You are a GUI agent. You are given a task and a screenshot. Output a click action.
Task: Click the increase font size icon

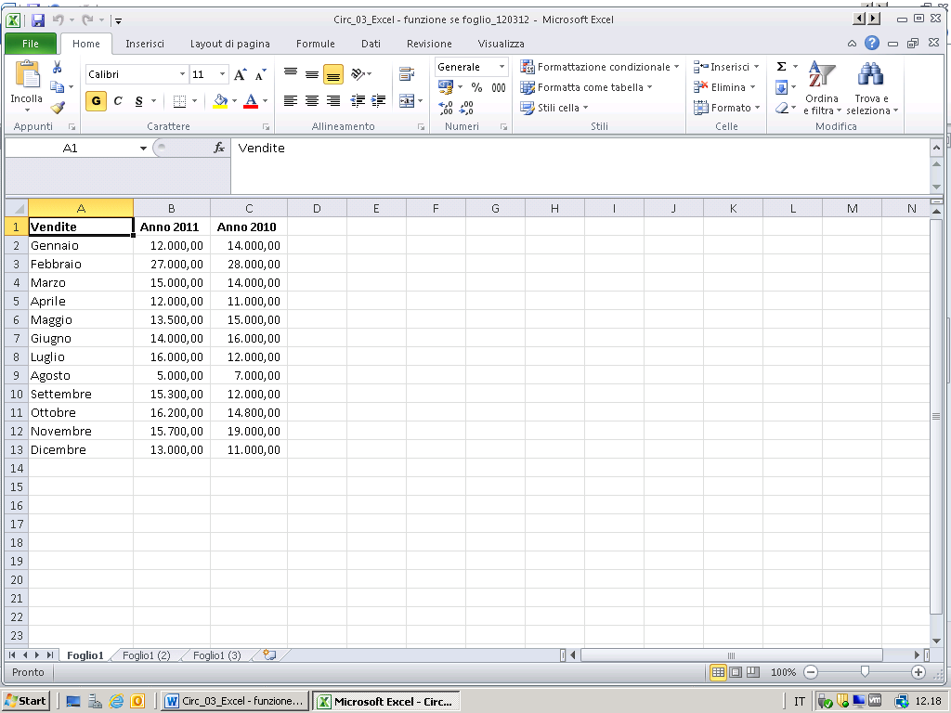pyautogui.click(x=240, y=74)
